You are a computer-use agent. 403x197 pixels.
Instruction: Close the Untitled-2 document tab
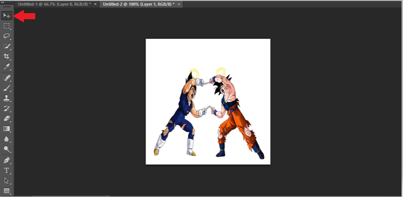click(x=179, y=4)
